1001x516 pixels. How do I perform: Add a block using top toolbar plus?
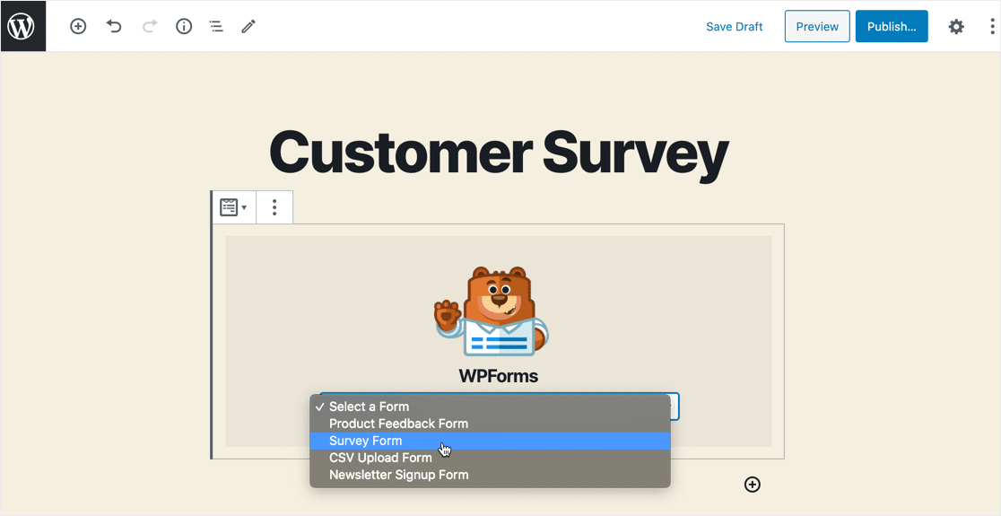click(78, 26)
